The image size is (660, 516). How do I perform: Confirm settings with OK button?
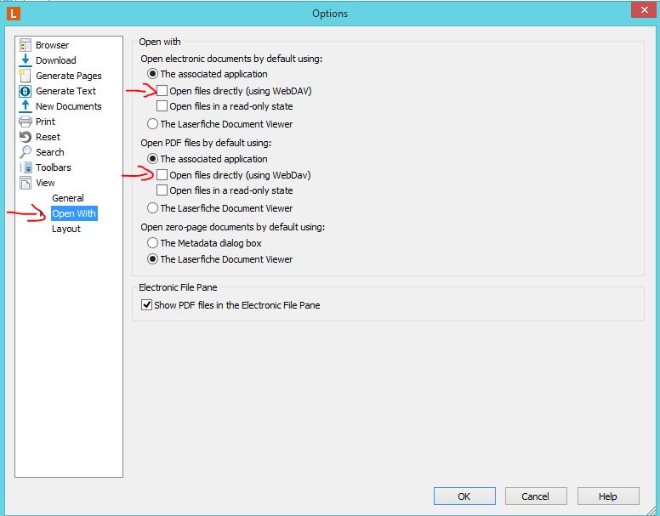pyautogui.click(x=464, y=496)
